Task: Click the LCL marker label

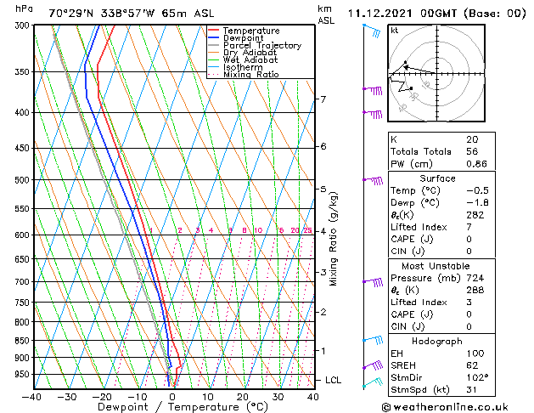Action: pyautogui.click(x=333, y=380)
